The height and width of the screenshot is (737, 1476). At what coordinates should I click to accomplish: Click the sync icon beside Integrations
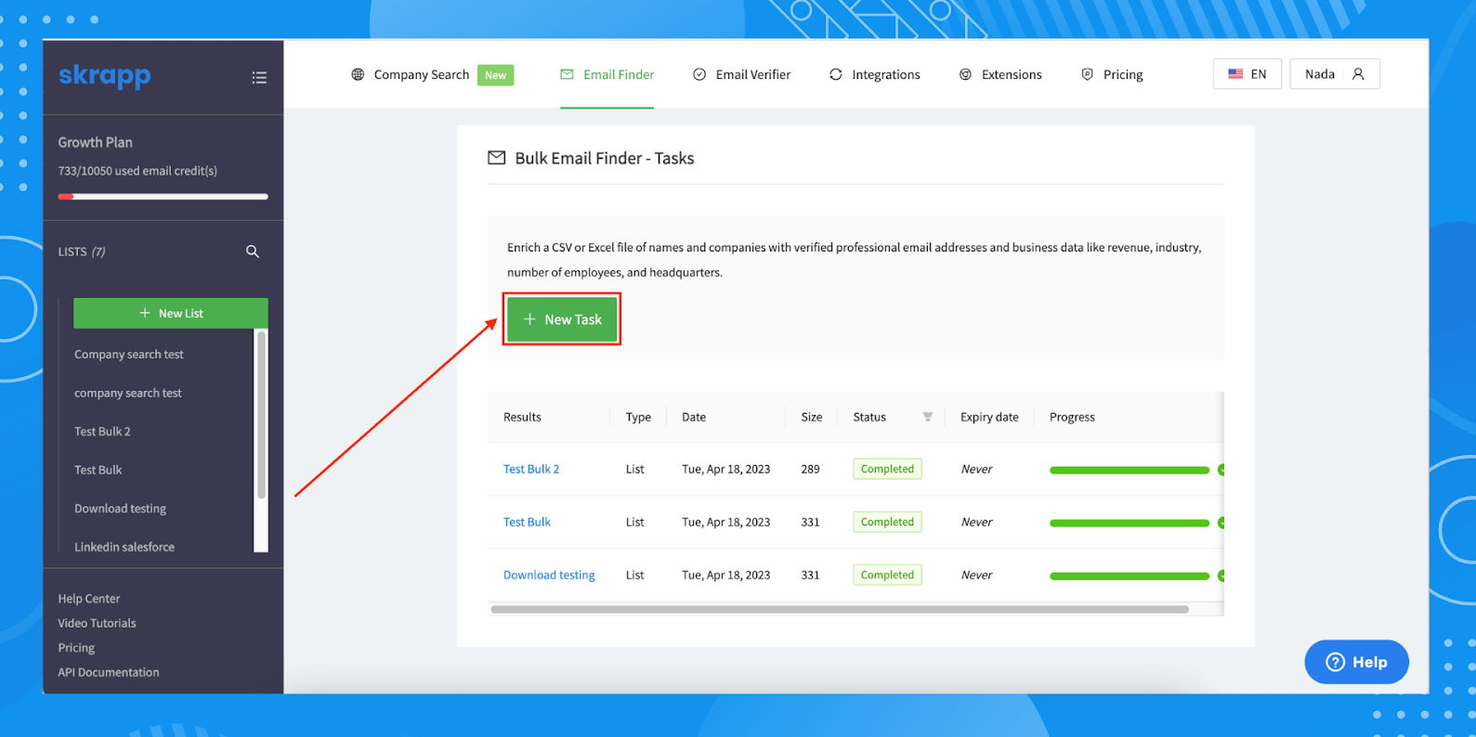(836, 74)
